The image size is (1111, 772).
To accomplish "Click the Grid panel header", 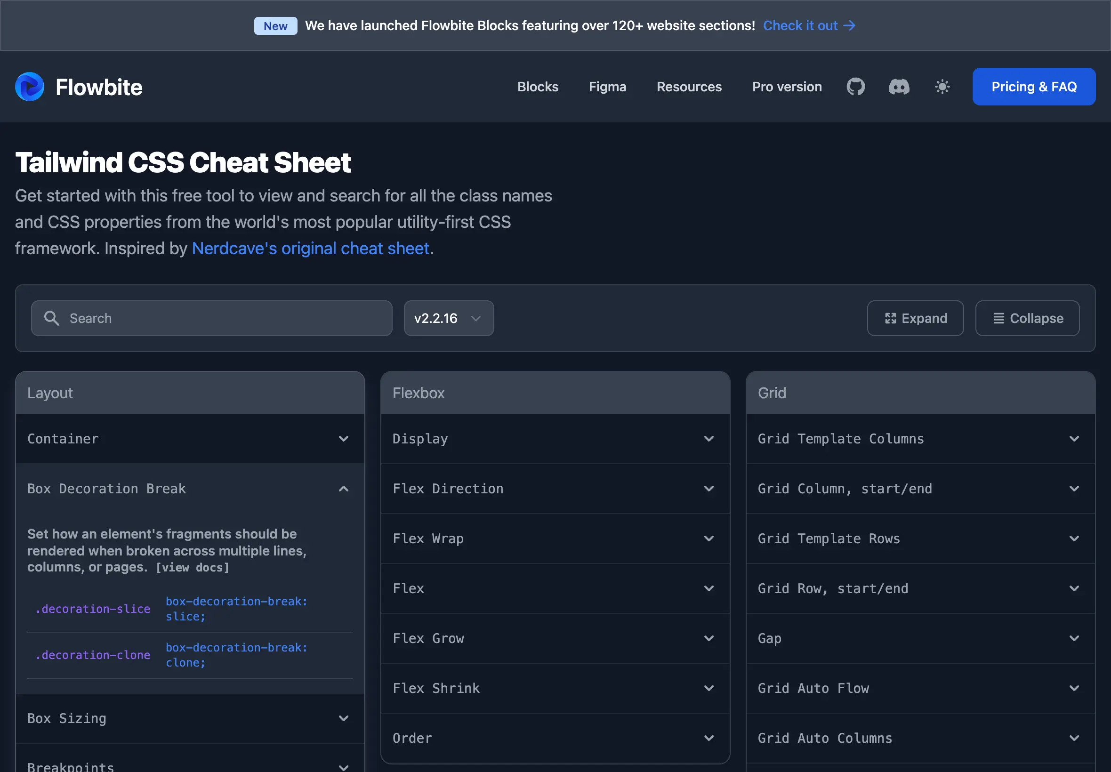I will point(920,393).
